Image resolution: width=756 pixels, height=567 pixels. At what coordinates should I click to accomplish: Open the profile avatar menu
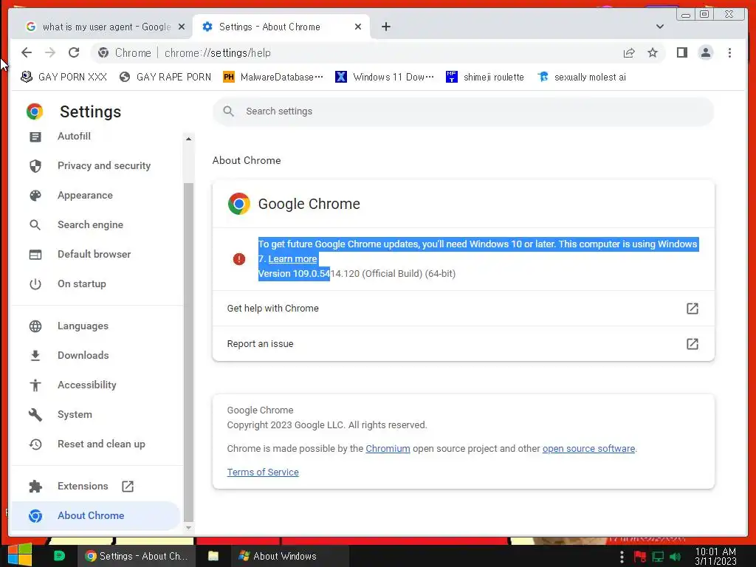705,52
